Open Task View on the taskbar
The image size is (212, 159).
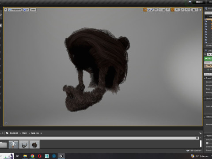18,156
